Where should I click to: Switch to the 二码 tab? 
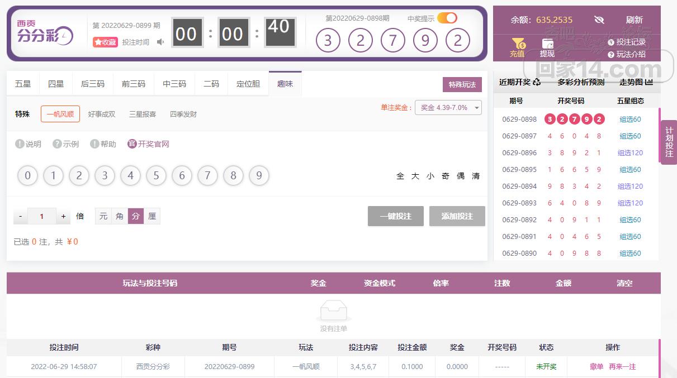[211, 84]
